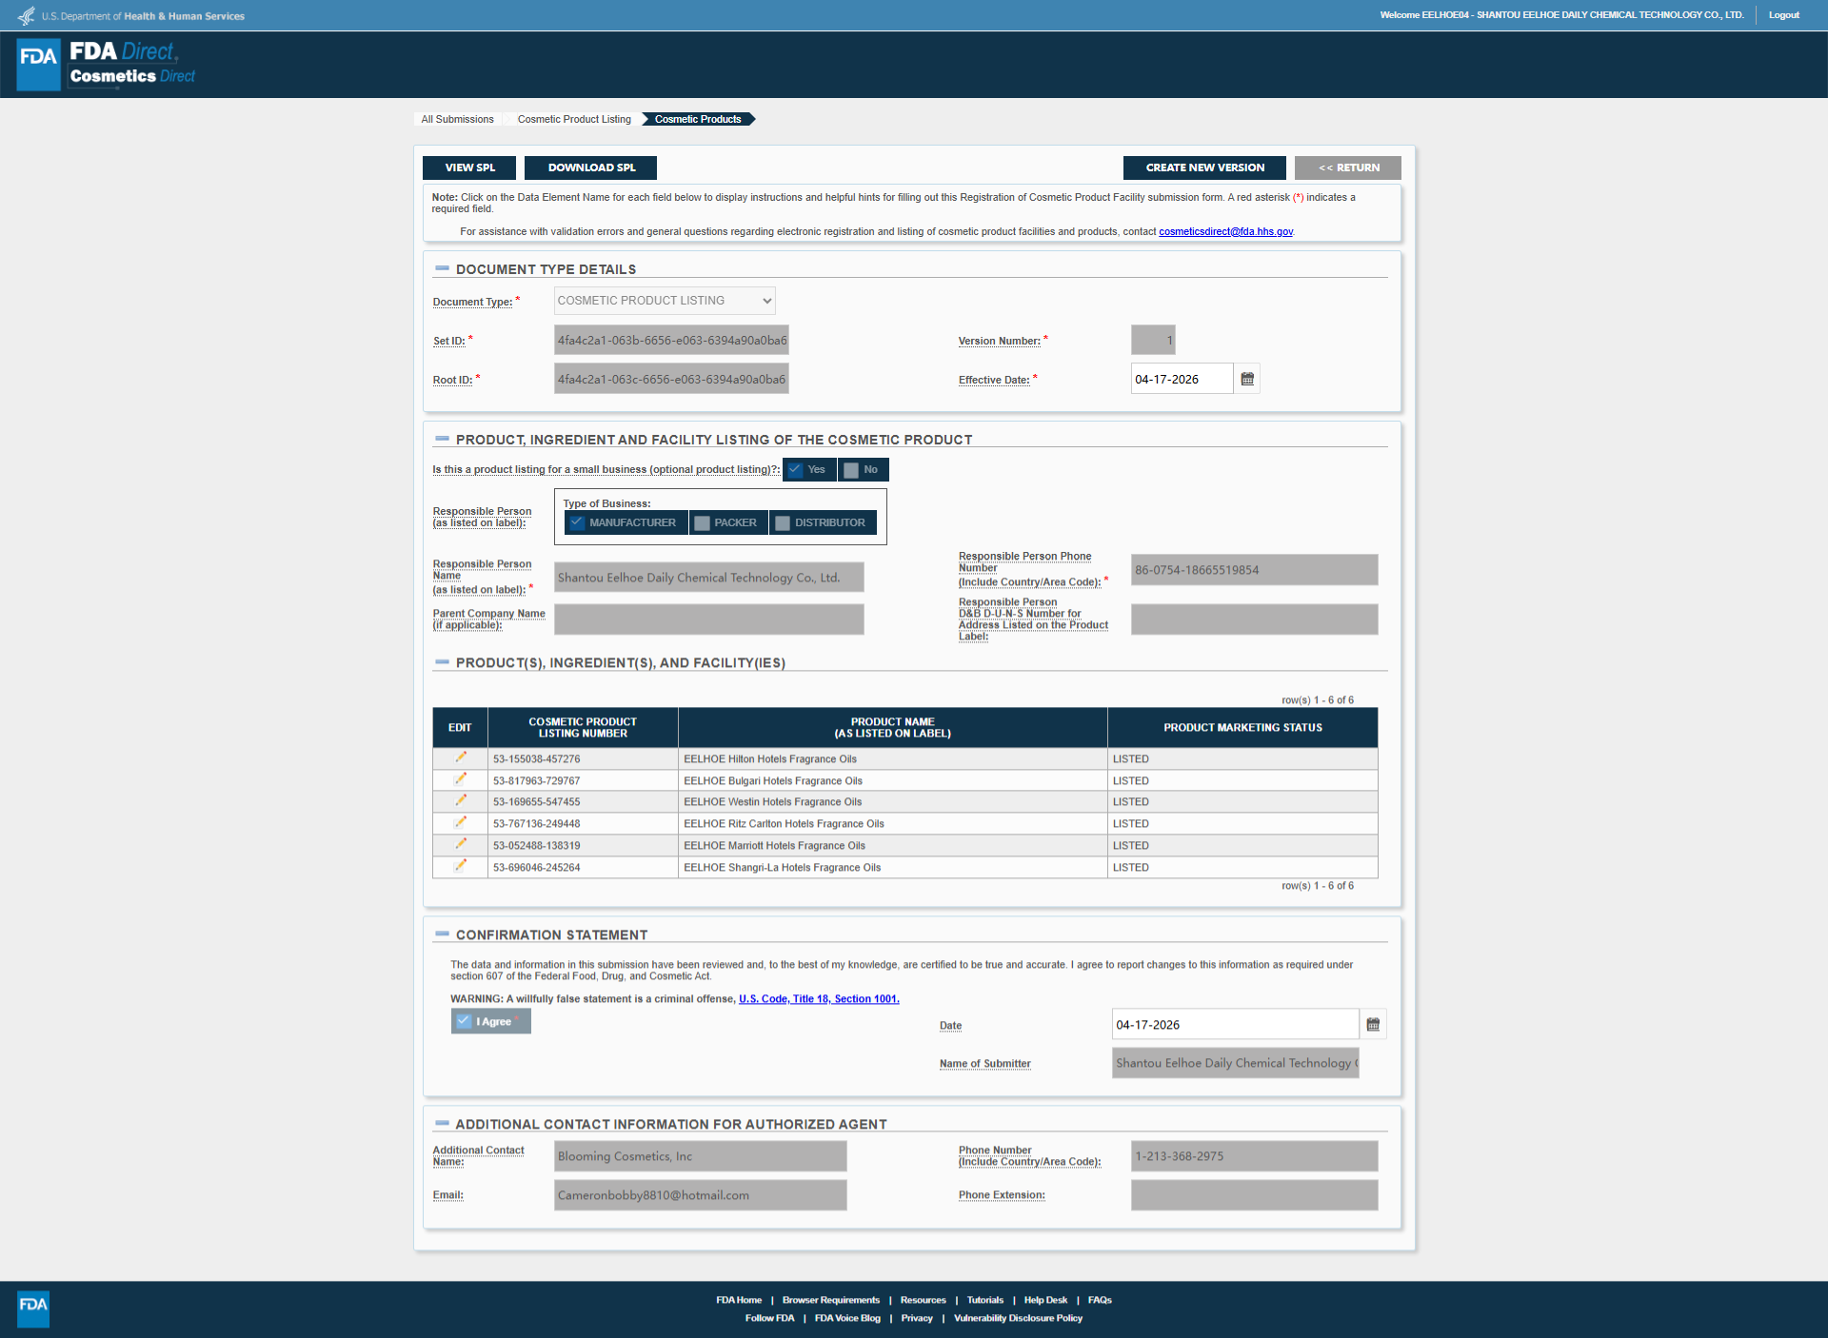Click the confirmation Date input field
This screenshot has height=1338, width=1828.
[x=1235, y=1025]
